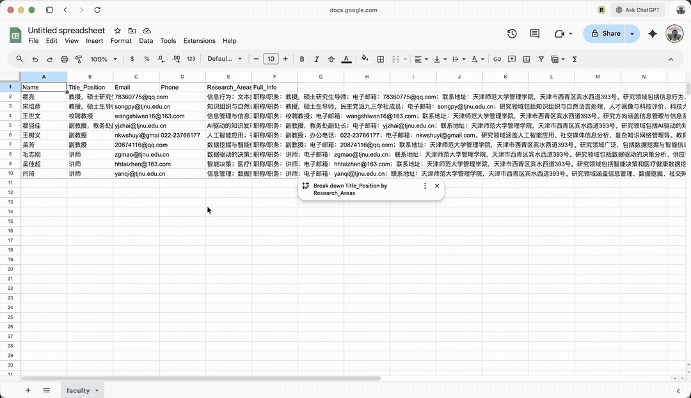
Task: Toggle strikethrough formatting
Action: [331, 59]
